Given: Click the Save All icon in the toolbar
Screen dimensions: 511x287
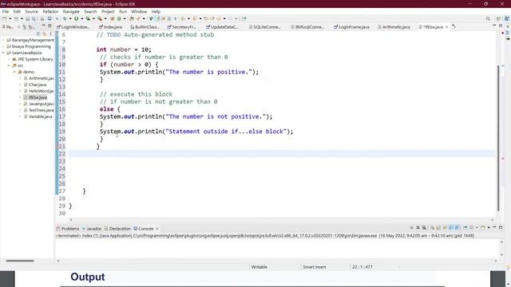Looking at the screenshot, I should click(x=34, y=18).
